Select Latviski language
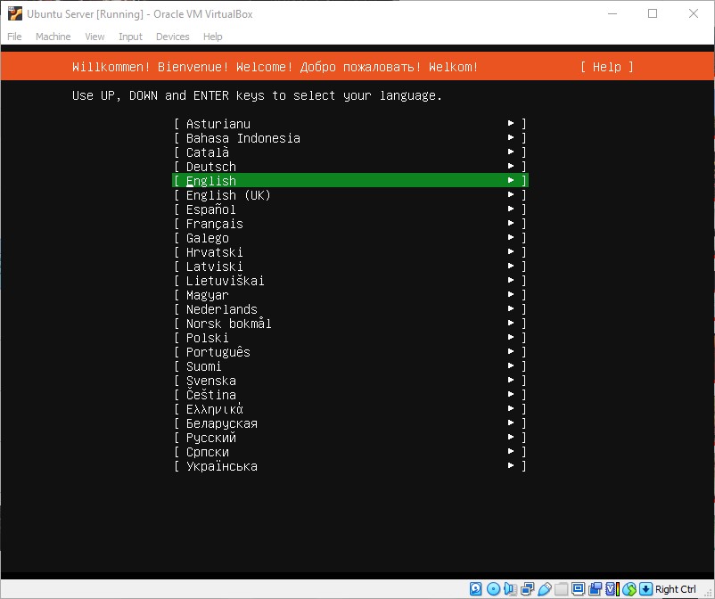This screenshot has height=599, width=715. pos(349,266)
